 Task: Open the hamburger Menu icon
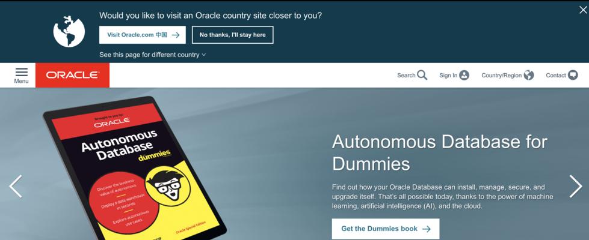[22, 72]
